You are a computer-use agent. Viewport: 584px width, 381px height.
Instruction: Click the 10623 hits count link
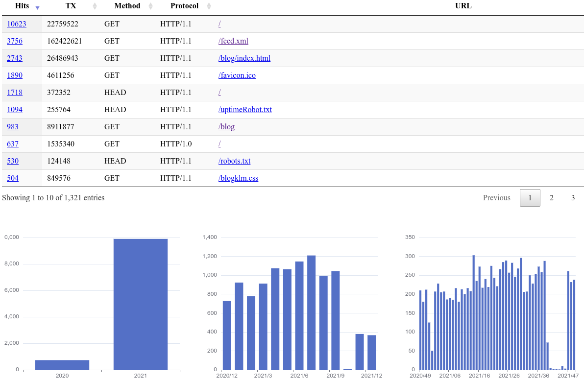(x=17, y=24)
